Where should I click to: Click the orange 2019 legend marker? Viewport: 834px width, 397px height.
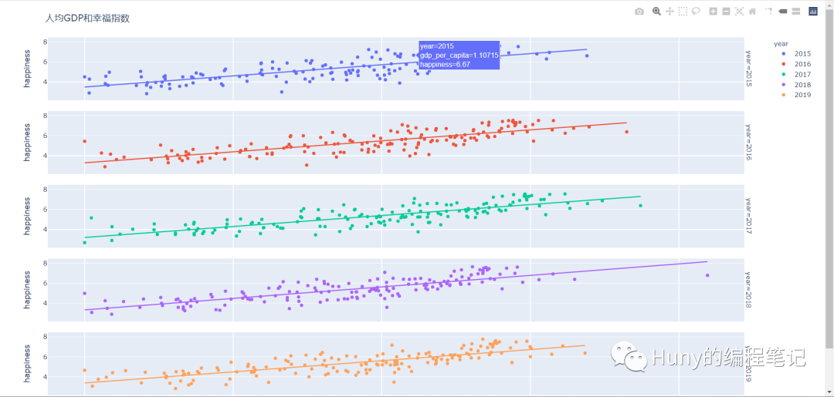pos(785,96)
